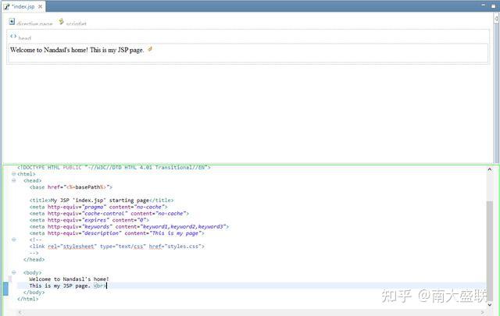Switch to the index.jsp editor tab
The height and width of the screenshot is (316, 500).
23,6
